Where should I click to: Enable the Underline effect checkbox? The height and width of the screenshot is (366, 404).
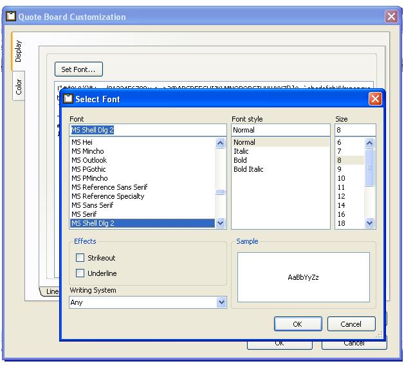[x=80, y=273]
